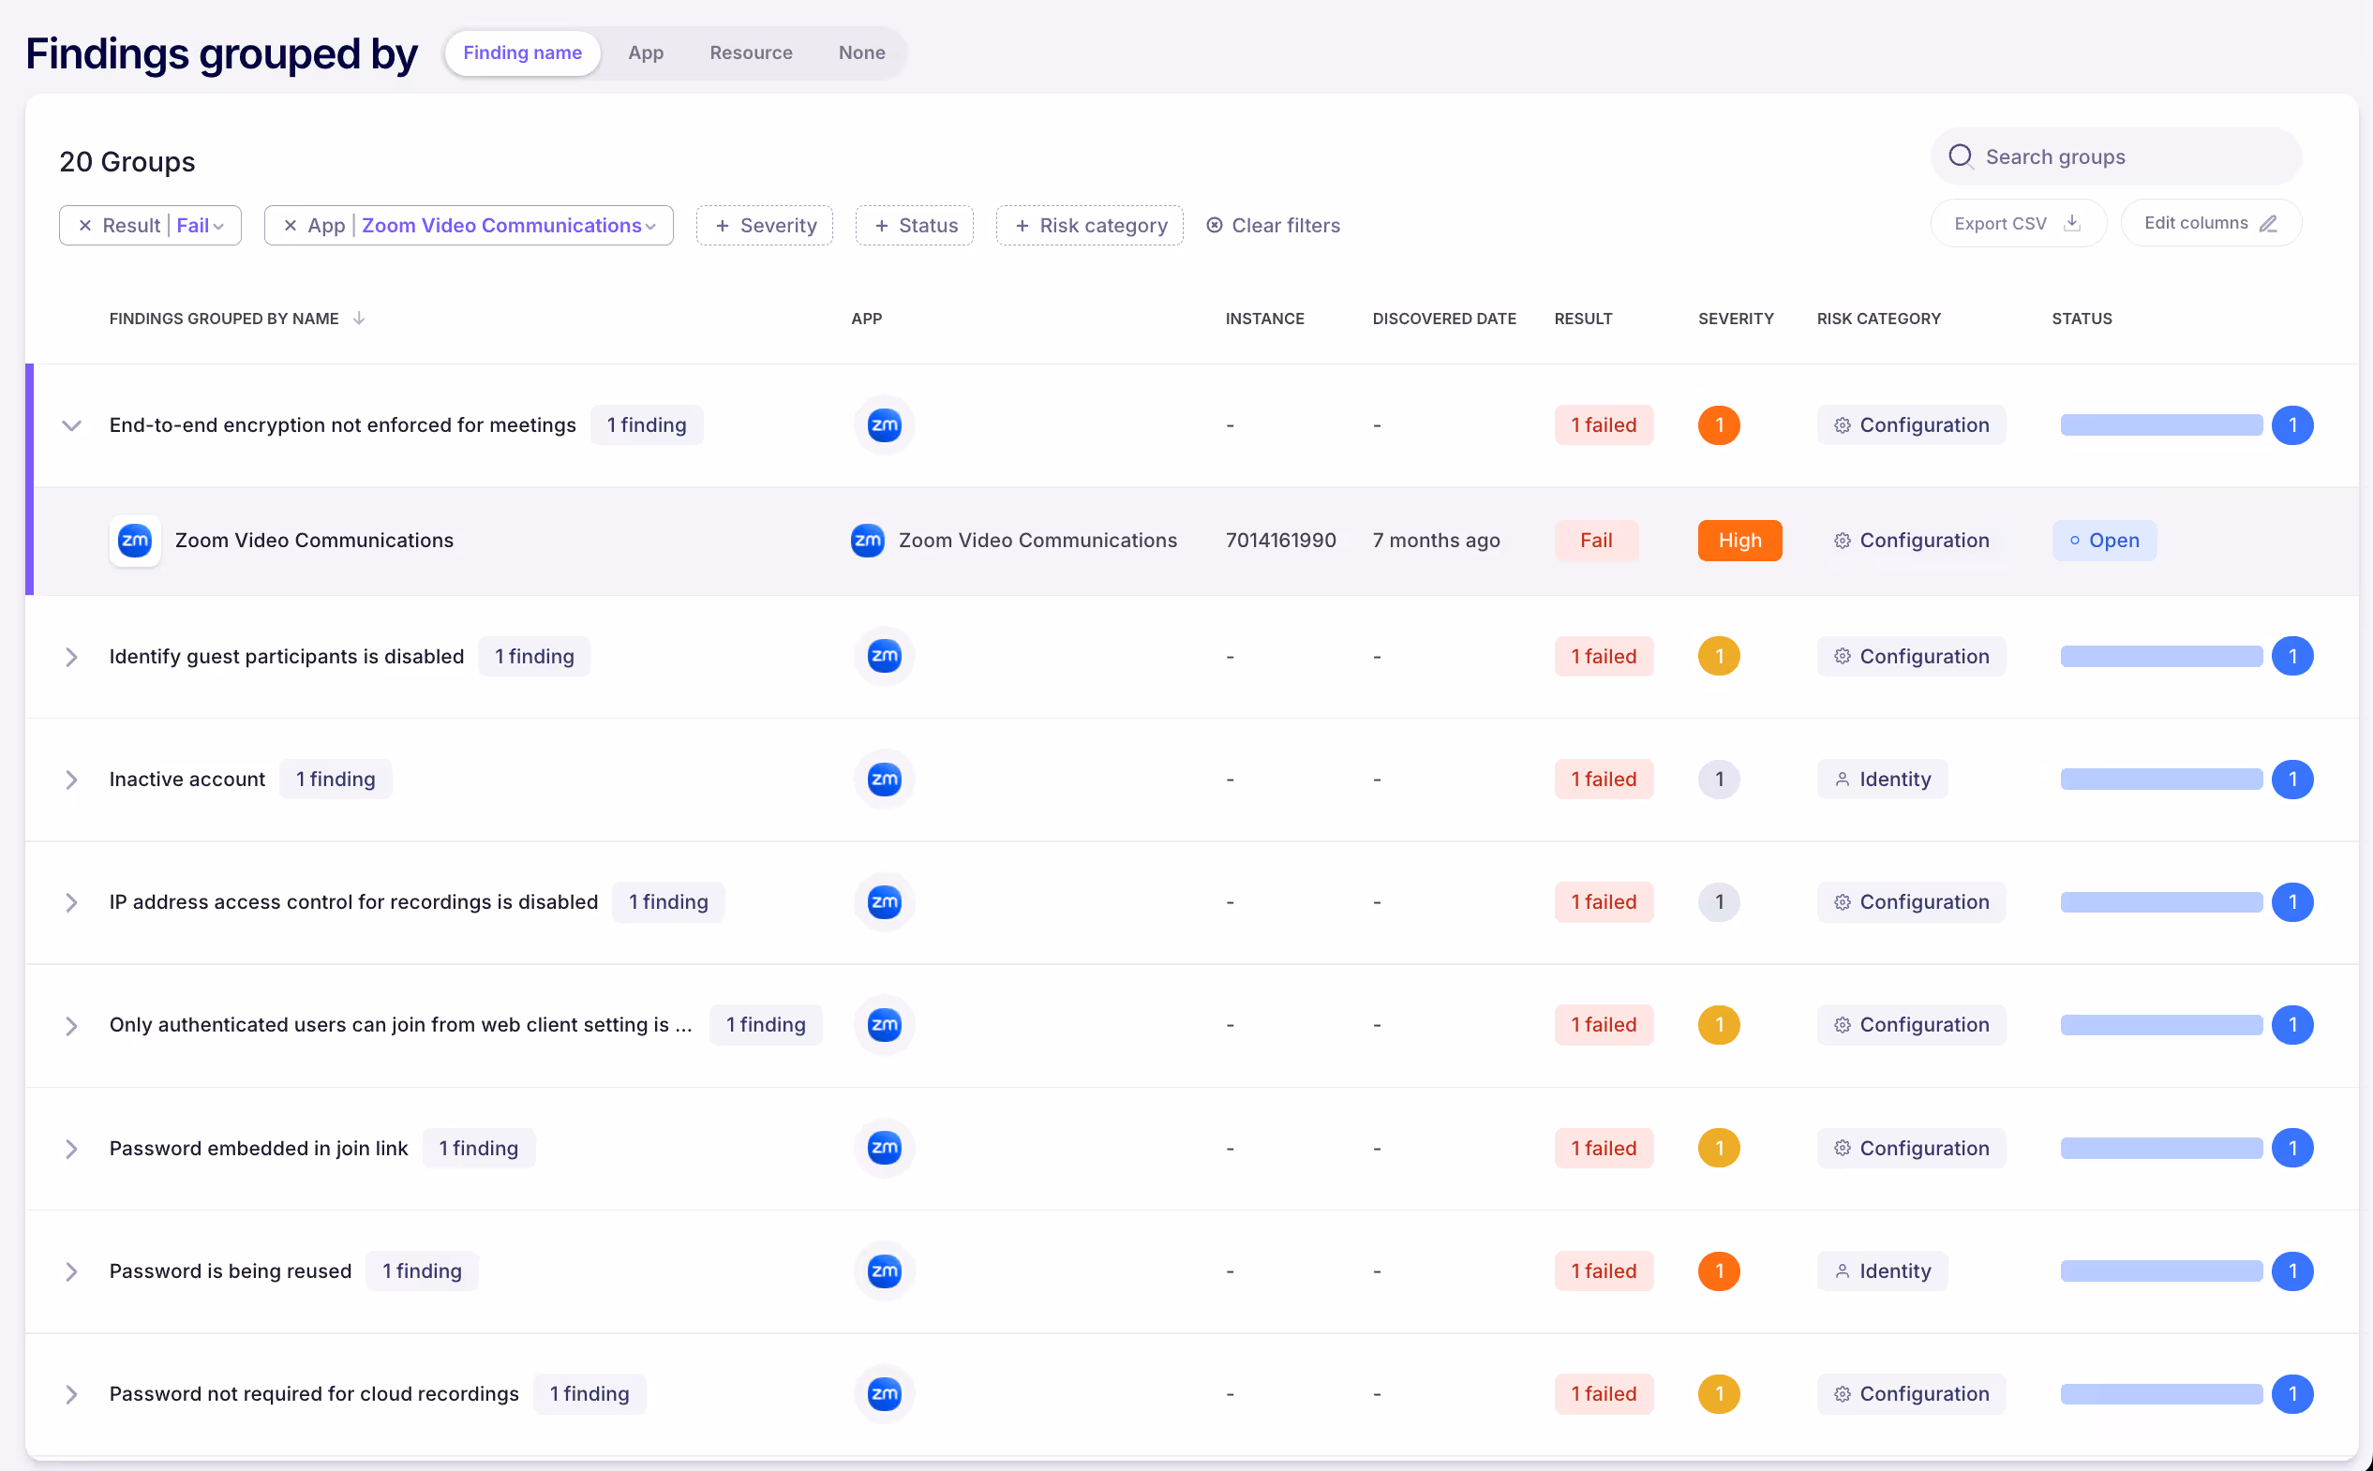2373x1471 pixels.
Task: Click the sort arrow next to Findings Grouped By Name
Action: (x=359, y=319)
